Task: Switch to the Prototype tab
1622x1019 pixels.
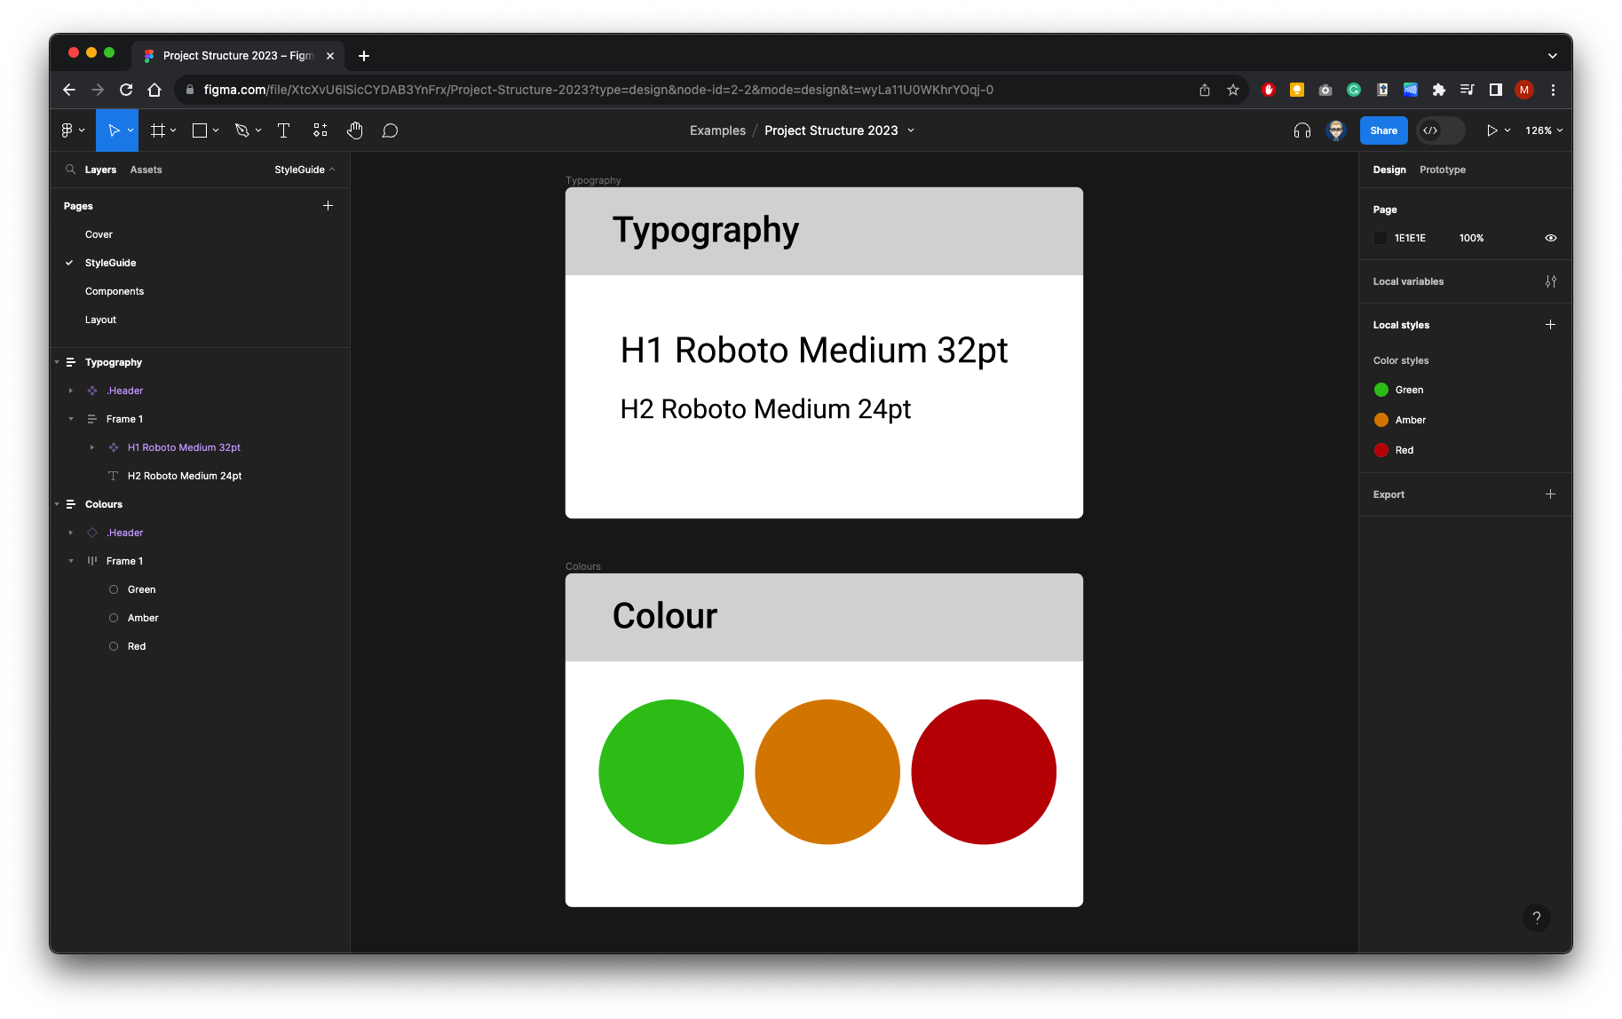Action: point(1443,170)
